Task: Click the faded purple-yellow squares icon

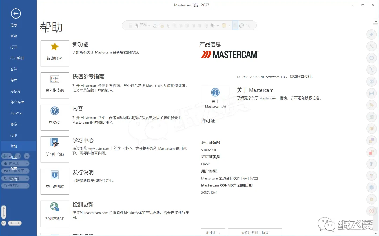Action: pyautogui.click(x=372, y=141)
